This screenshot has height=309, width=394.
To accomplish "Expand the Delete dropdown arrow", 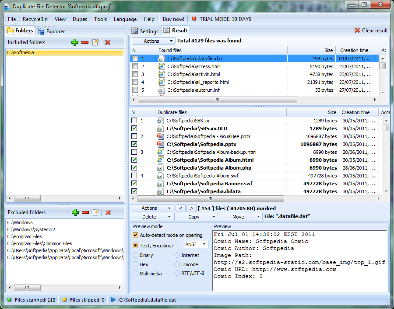I will pos(169,217).
